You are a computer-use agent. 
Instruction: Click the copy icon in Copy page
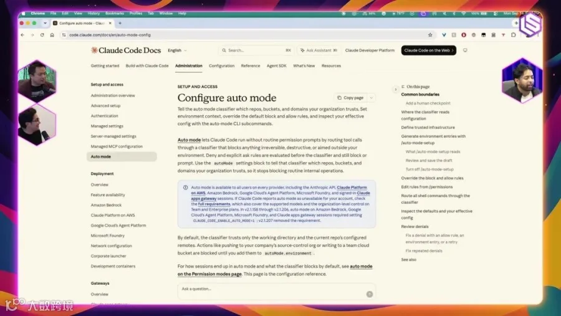(x=339, y=98)
